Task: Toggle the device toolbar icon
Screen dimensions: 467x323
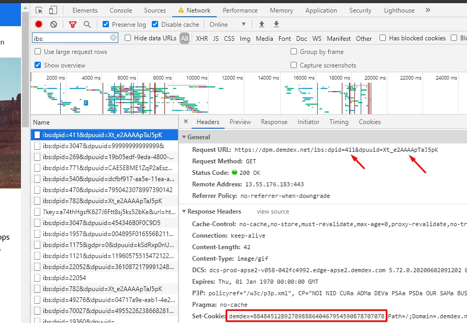Action: [x=53, y=10]
